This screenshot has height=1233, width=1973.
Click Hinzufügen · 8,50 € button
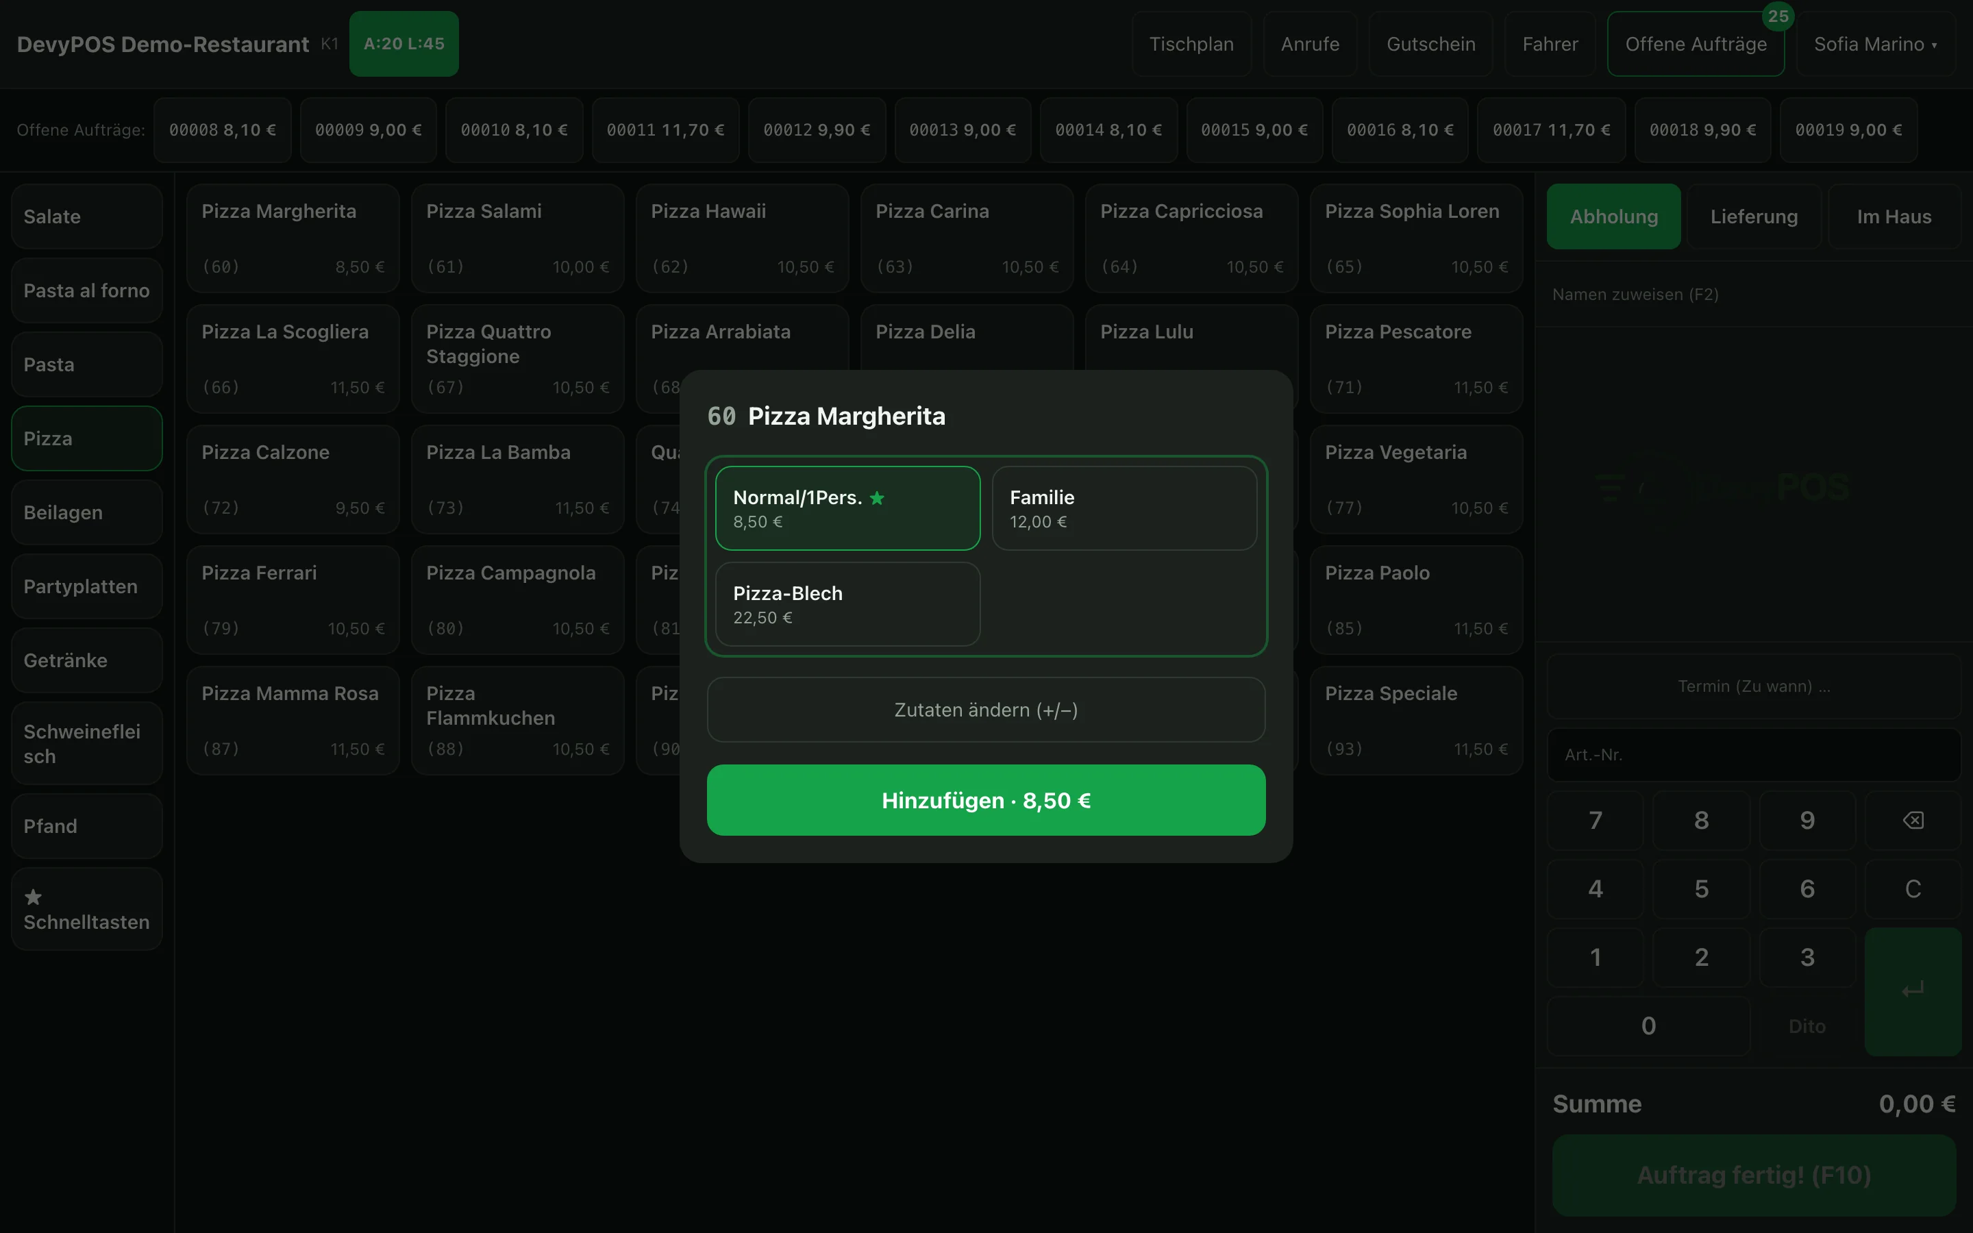986,800
